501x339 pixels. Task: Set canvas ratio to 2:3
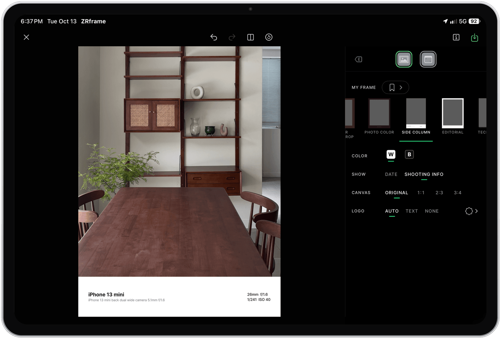(x=439, y=193)
